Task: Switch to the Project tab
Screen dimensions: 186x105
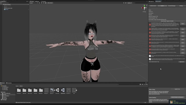Action: click(2, 83)
